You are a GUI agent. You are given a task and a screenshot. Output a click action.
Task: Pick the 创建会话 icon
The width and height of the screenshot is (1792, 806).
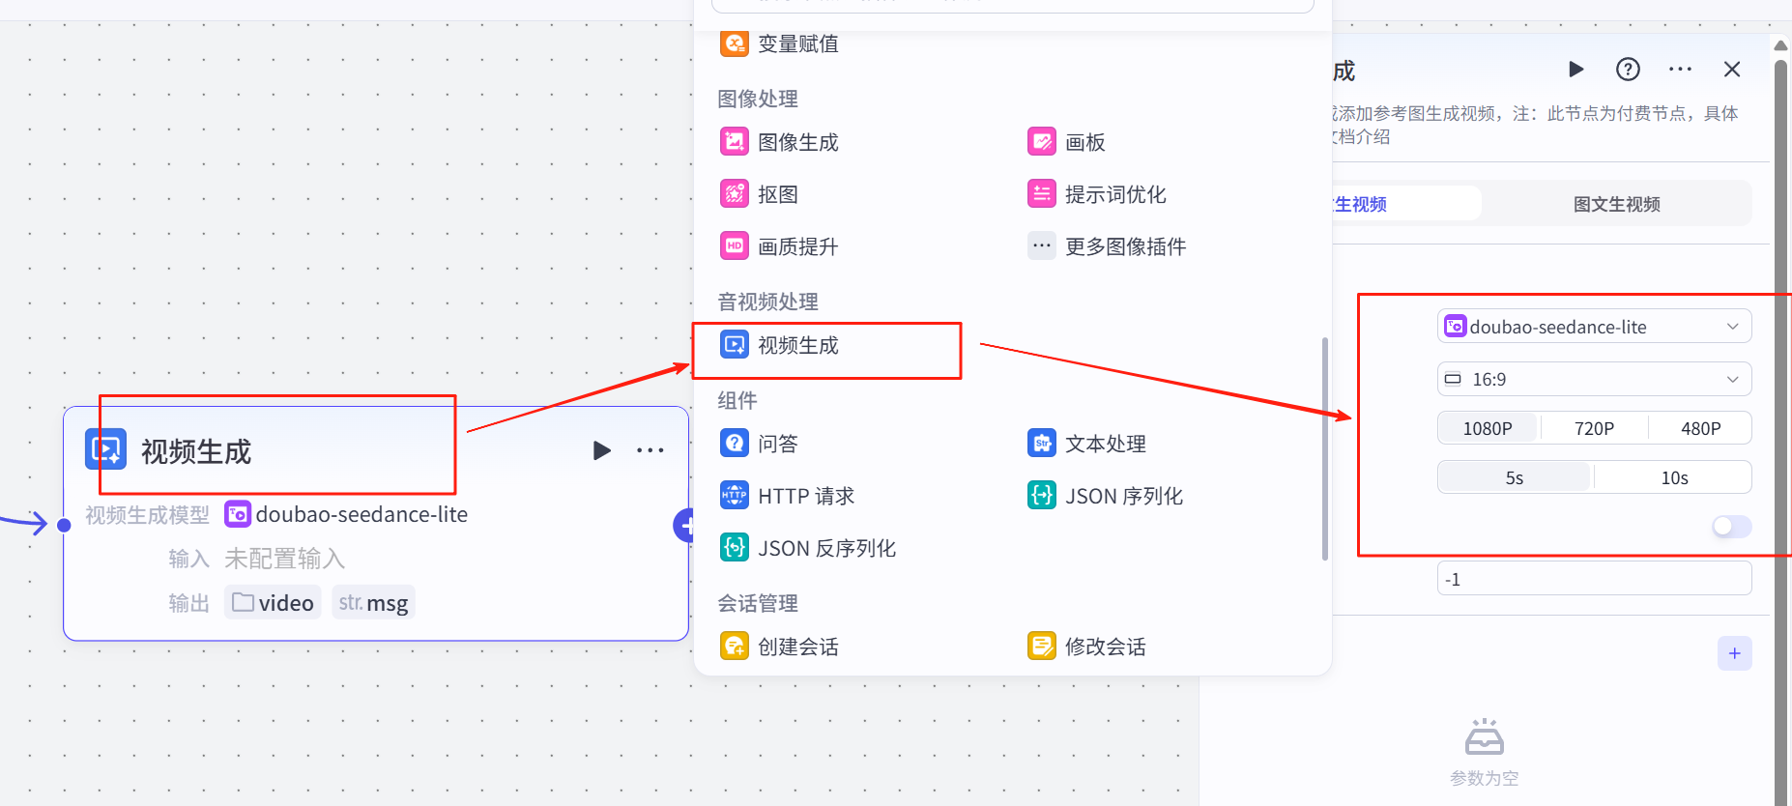coord(735,647)
